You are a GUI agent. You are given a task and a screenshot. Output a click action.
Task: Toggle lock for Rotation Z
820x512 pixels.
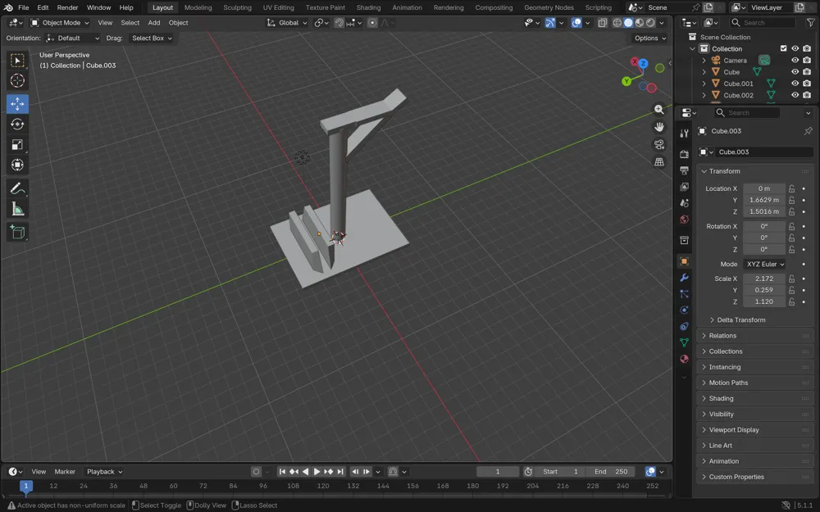click(792, 249)
